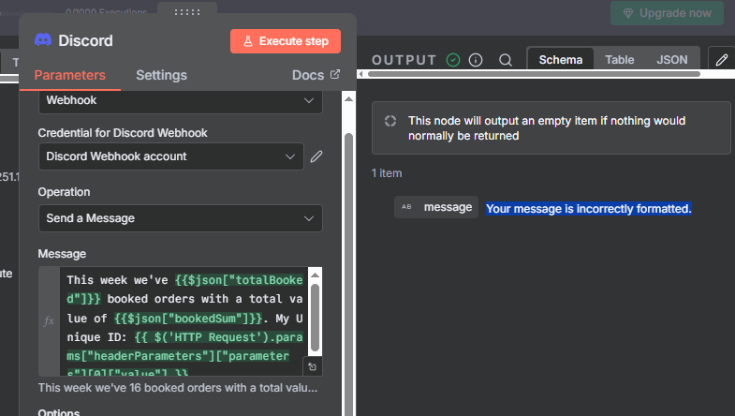Viewport: 735px width, 416px height.
Task: Click the output info circle icon
Action: click(x=476, y=60)
